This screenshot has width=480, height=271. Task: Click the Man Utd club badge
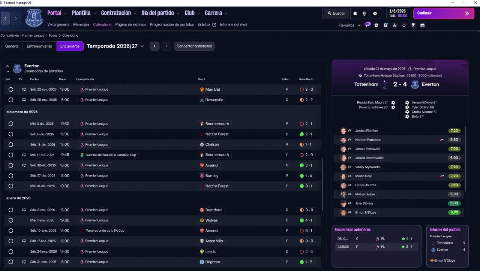[x=202, y=90]
